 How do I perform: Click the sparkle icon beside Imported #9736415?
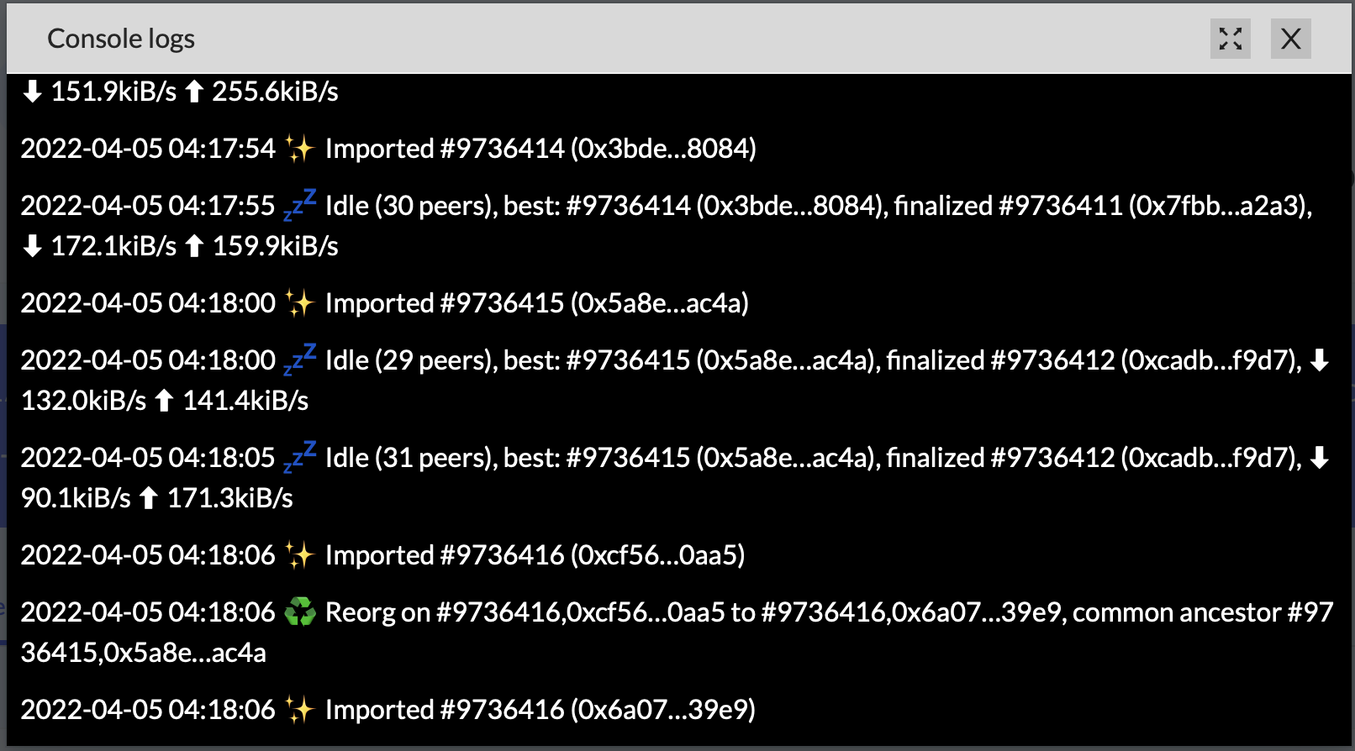coord(299,303)
